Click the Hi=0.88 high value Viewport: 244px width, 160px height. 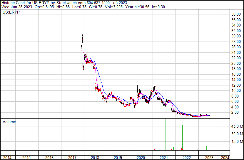pyautogui.click(x=63, y=7)
